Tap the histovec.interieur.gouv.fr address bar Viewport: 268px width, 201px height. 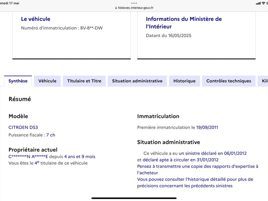134,8
